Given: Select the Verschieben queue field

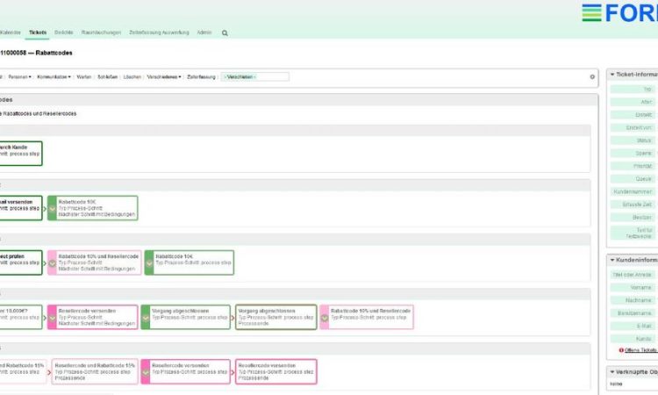Looking at the screenshot, I should coord(255,77).
